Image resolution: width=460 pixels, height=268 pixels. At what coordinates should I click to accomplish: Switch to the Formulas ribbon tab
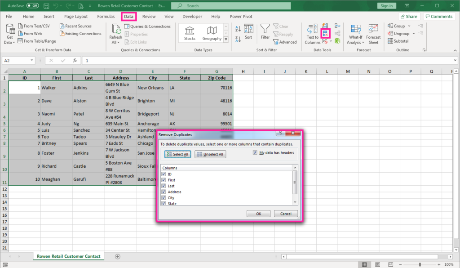coord(106,17)
